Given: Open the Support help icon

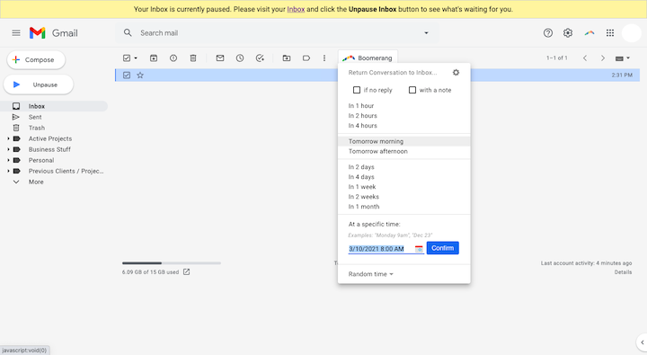Looking at the screenshot, I should pyautogui.click(x=548, y=33).
